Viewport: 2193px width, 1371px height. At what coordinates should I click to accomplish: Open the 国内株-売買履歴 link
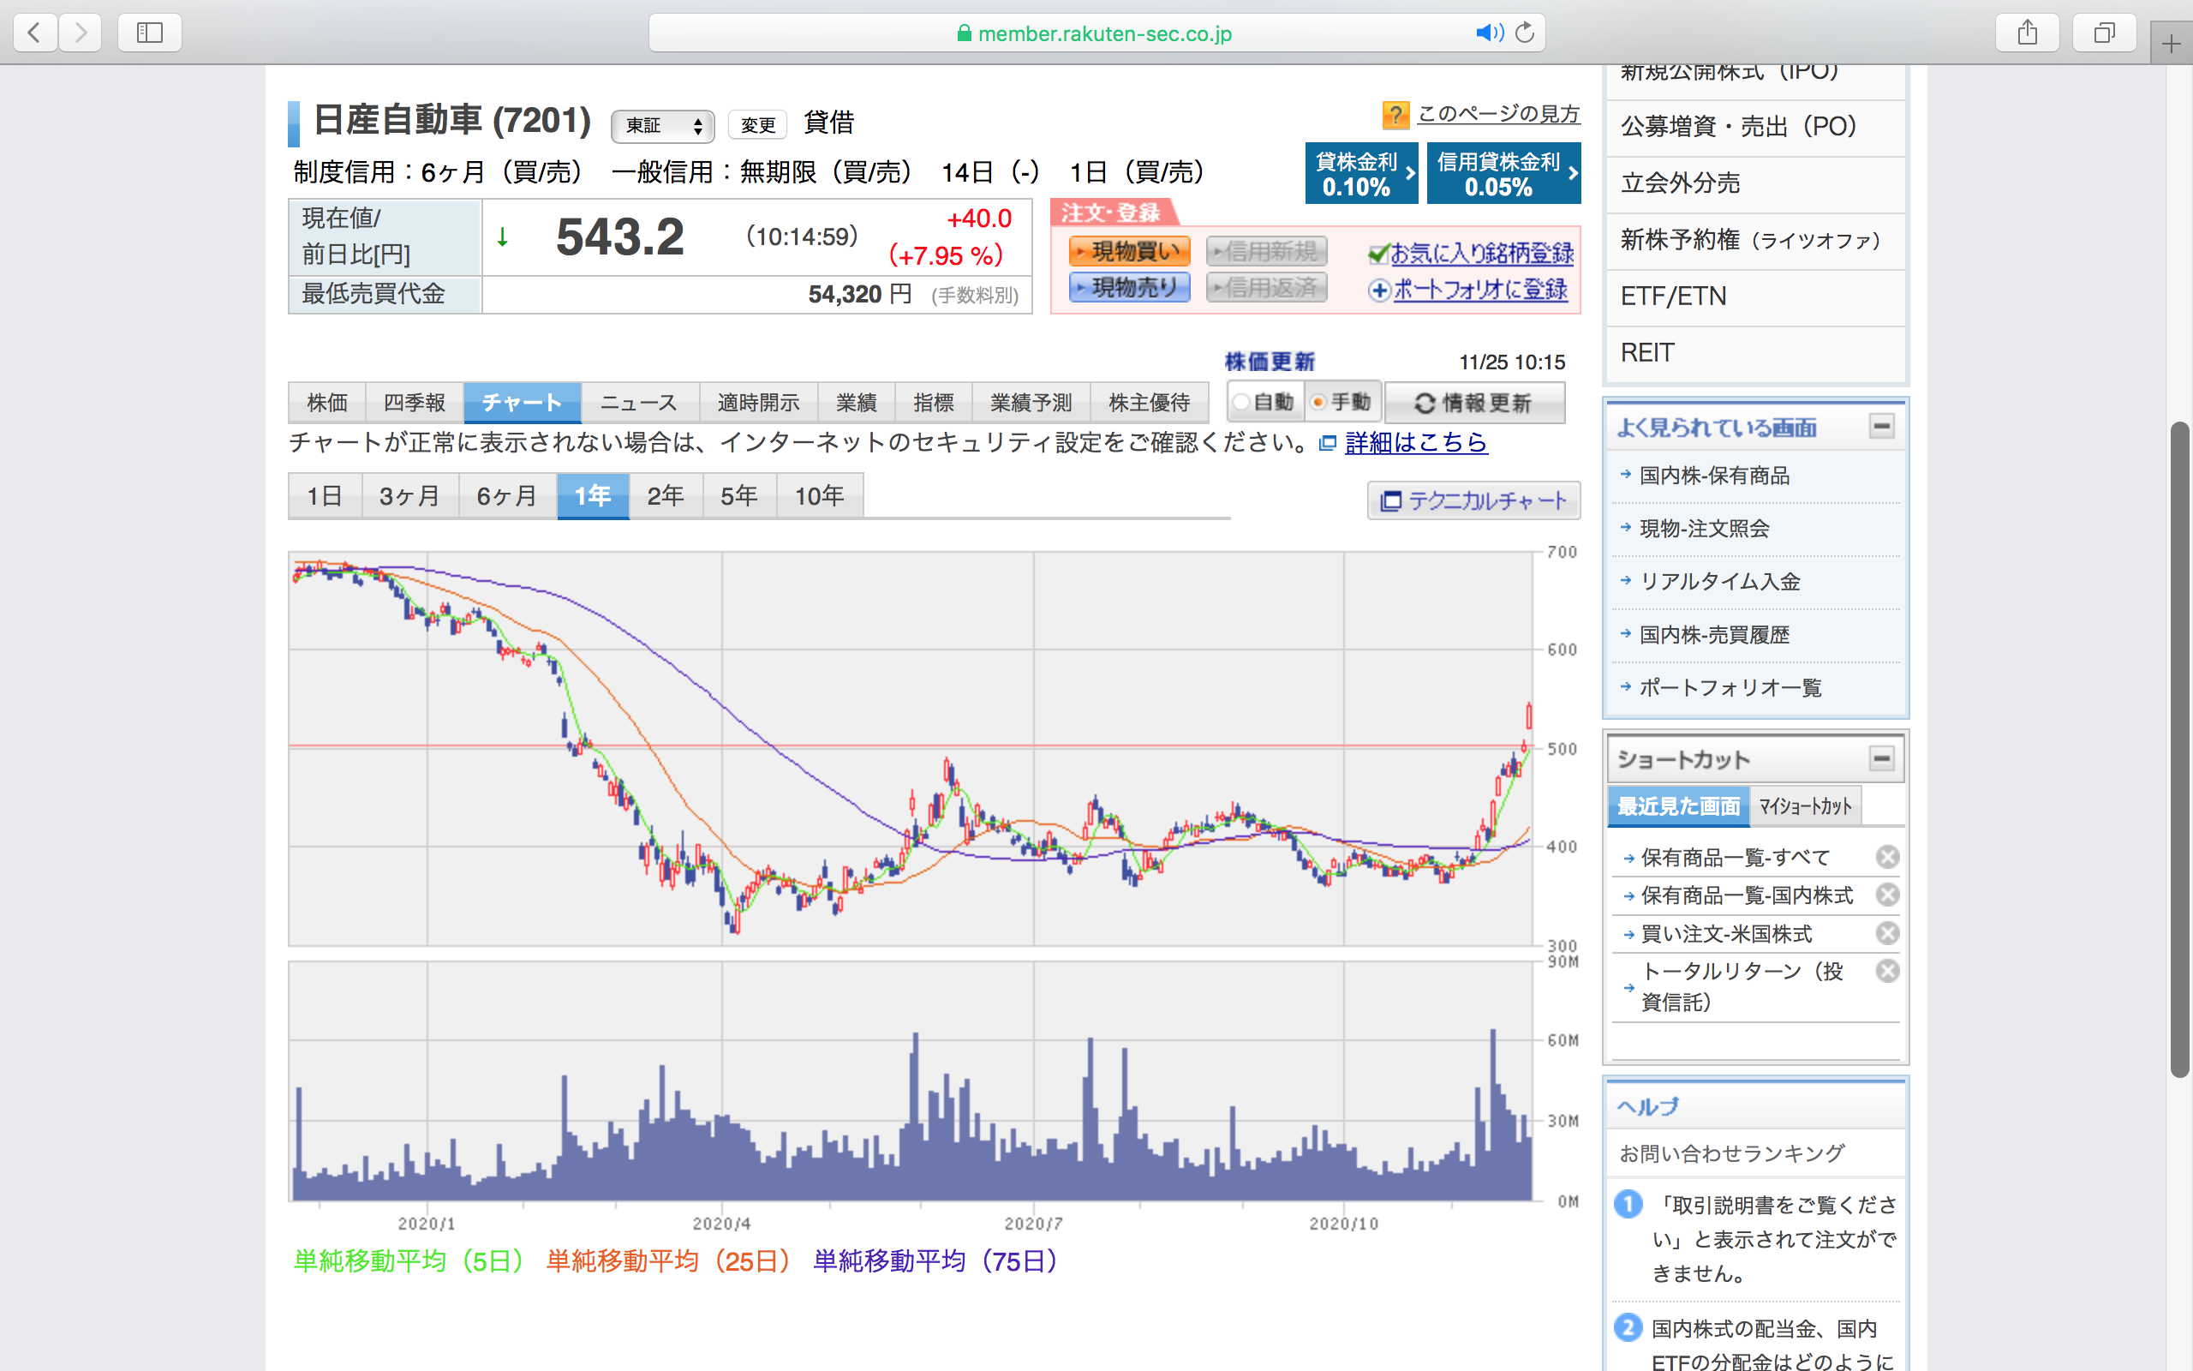(x=1714, y=635)
